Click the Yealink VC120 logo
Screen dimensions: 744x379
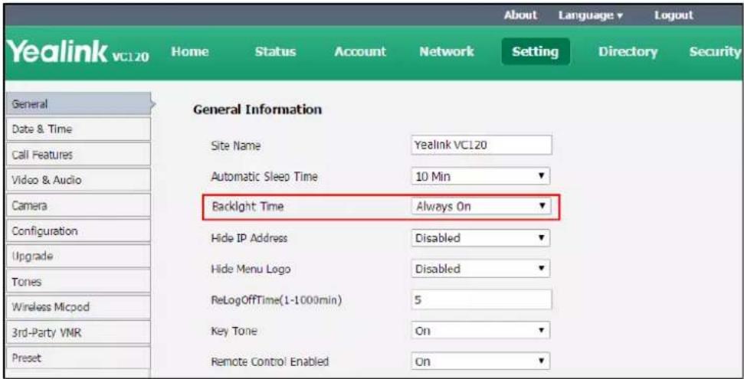79,52
